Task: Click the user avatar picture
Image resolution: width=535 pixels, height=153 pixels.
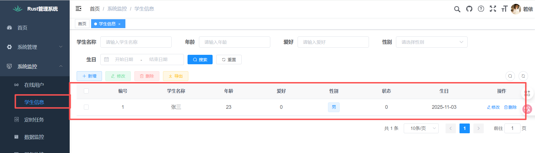Action: coord(516,9)
